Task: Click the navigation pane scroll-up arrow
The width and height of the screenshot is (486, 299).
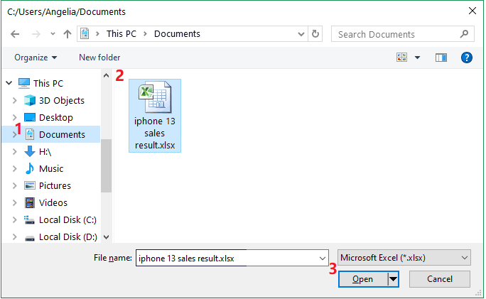Action: [106, 75]
